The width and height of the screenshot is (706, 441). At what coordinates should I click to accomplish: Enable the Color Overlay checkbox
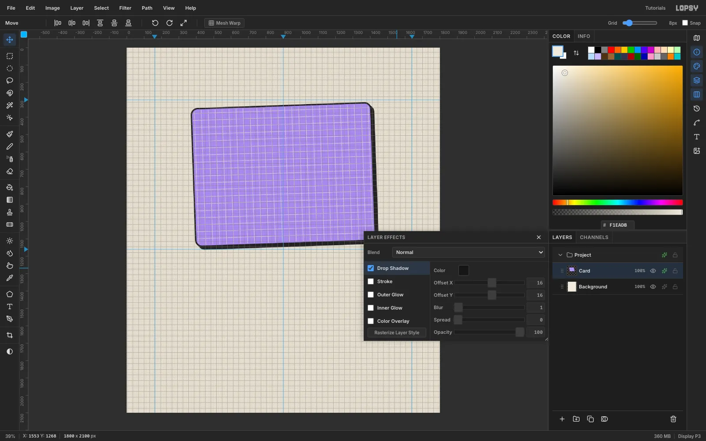371,321
